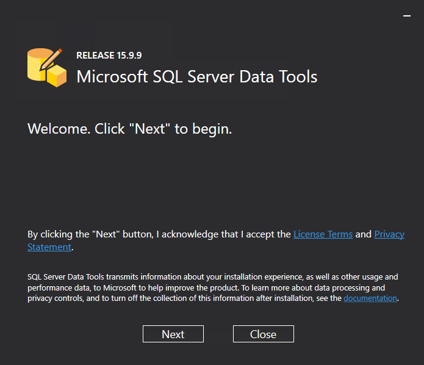Viewport: 424px width, 365px height.
Task: Open the Privacy link ending the first line
Action: (x=389, y=234)
